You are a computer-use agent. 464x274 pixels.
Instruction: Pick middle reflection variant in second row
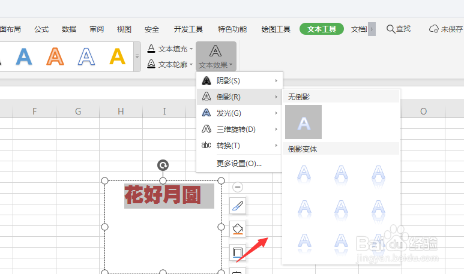pos(341,209)
